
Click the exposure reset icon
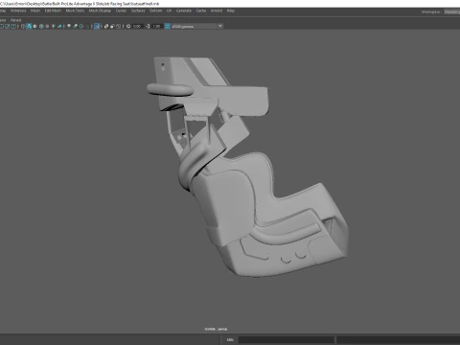click(x=128, y=26)
